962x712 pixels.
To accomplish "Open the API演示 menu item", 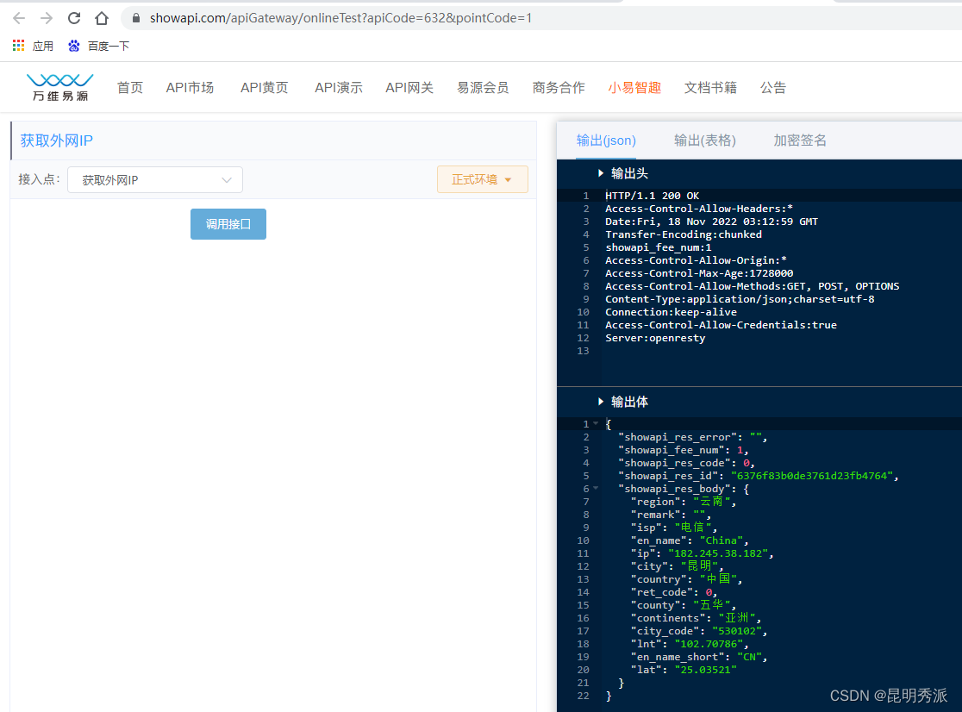I will [339, 88].
